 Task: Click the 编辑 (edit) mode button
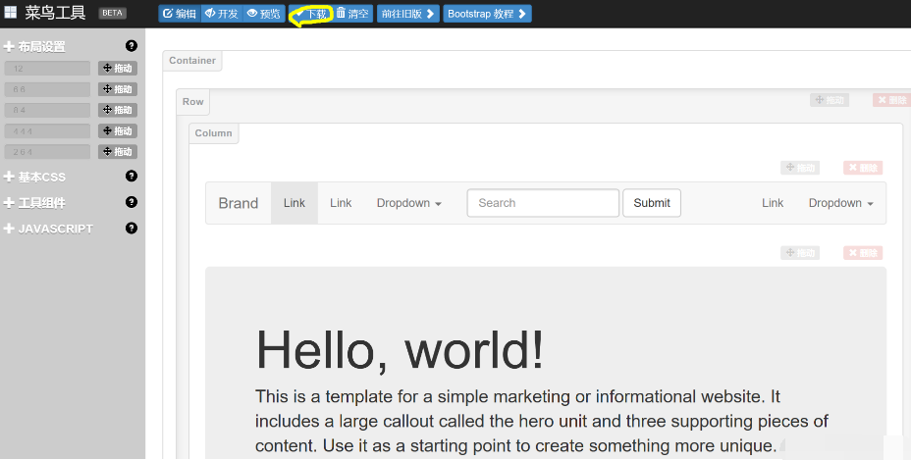pyautogui.click(x=179, y=14)
